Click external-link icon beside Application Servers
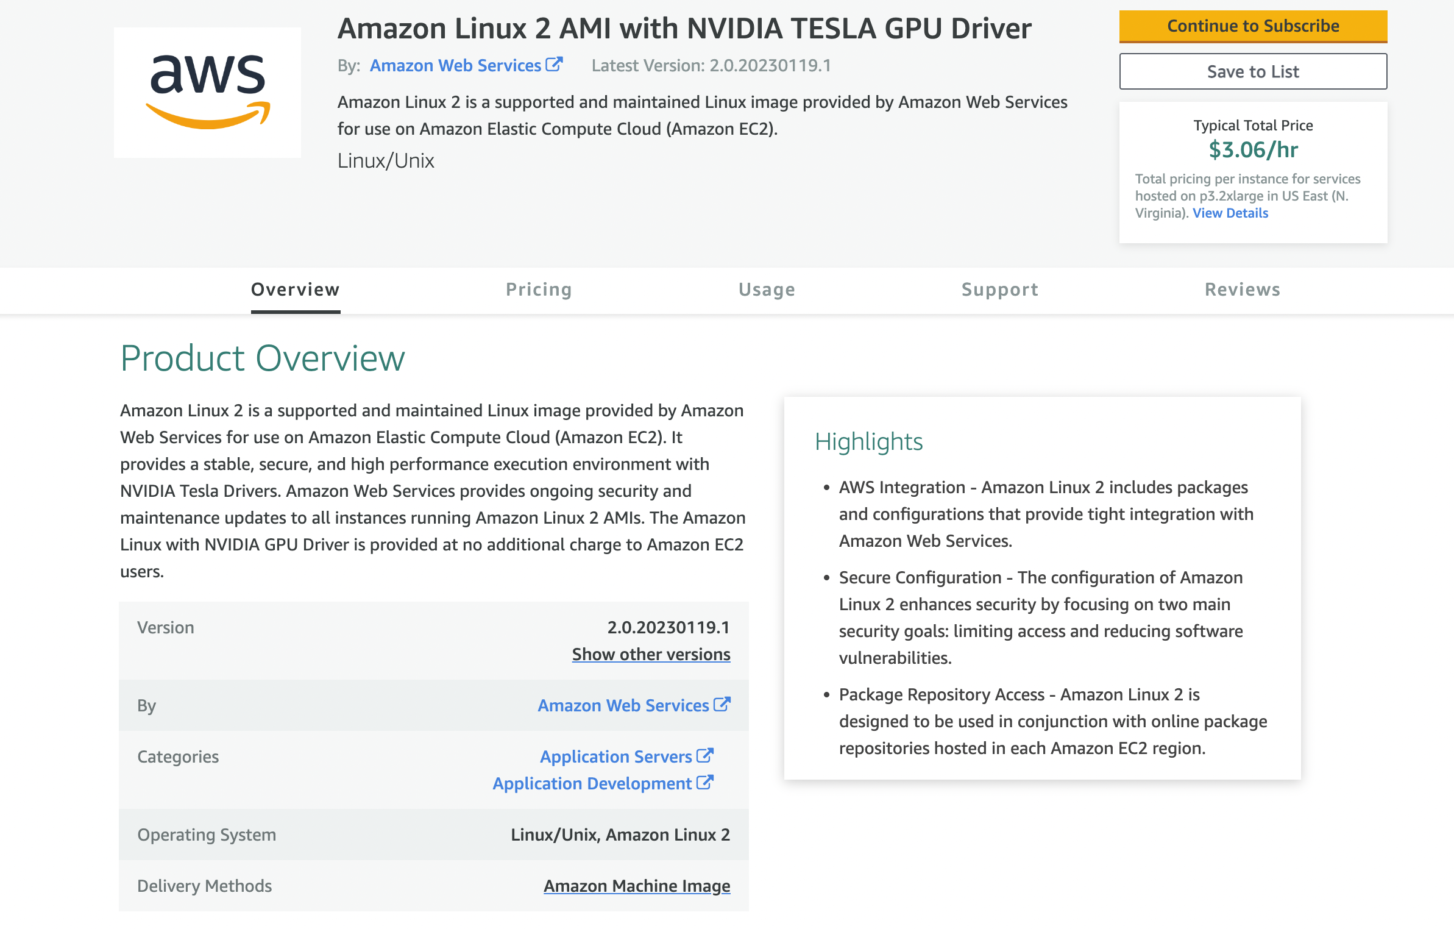The image size is (1454, 929). tap(705, 755)
